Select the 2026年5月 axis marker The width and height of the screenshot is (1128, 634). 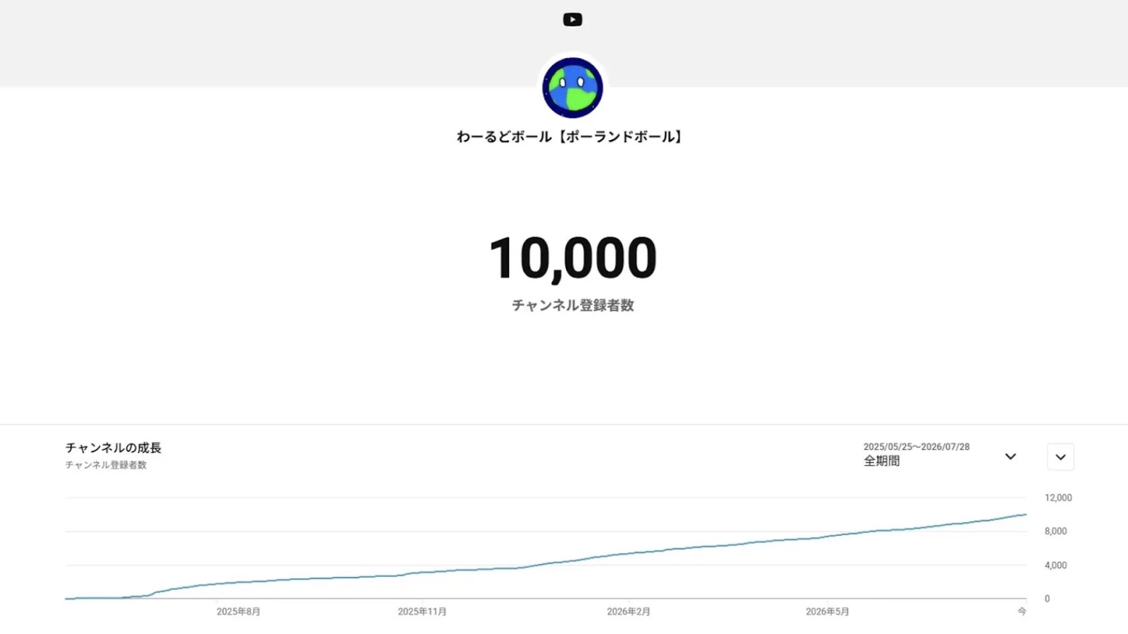(828, 612)
